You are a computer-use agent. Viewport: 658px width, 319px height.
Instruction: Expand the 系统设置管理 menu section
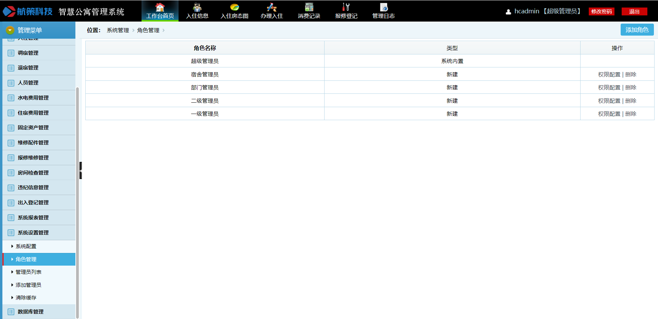pos(33,233)
